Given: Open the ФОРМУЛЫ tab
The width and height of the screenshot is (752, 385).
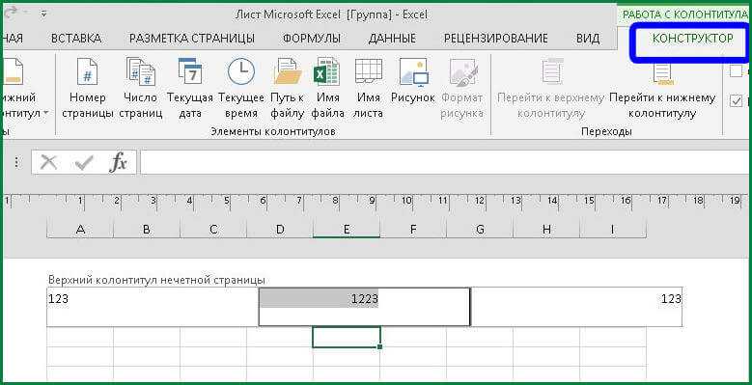Looking at the screenshot, I should [x=312, y=39].
